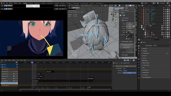Select wireframe viewport shading icon
Screen dimensions: 171x96
click(x=129, y=5)
